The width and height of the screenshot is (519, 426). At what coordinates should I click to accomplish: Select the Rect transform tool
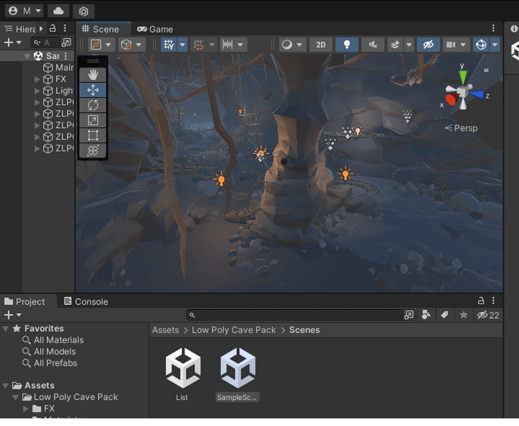(93, 136)
